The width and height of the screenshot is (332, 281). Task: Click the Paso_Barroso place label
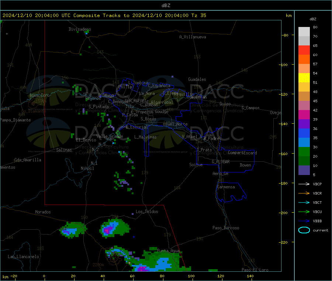point(226,228)
